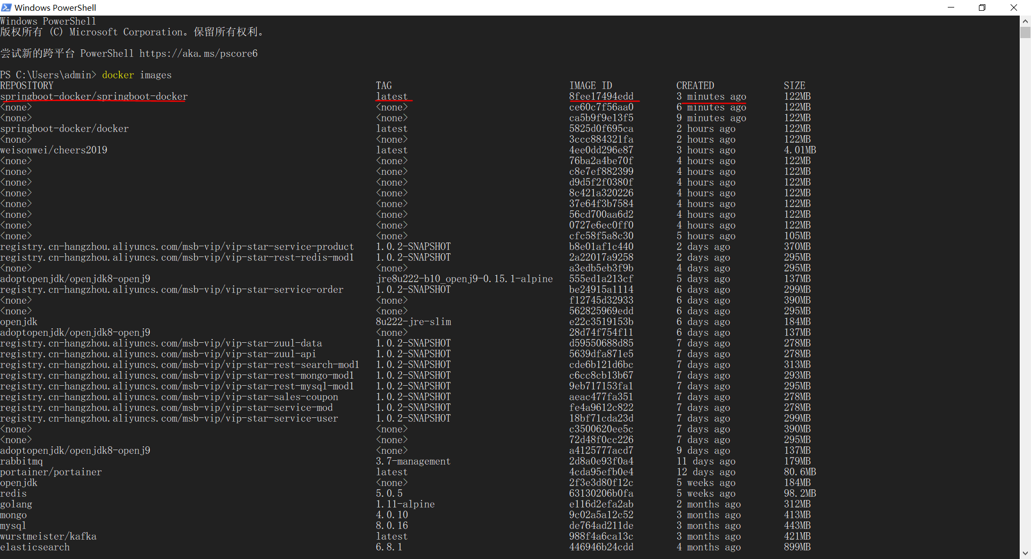Click vip-star-rest-mysql-modl registry entry
1031x559 pixels.
pyautogui.click(x=177, y=386)
